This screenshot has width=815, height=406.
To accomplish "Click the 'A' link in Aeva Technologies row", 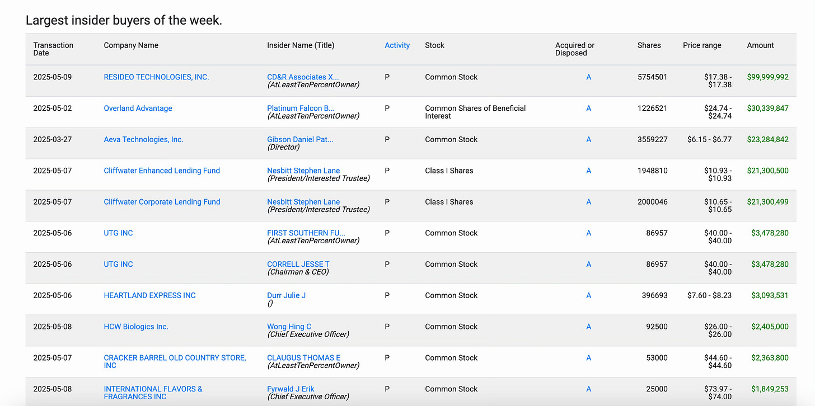I will click(x=588, y=140).
